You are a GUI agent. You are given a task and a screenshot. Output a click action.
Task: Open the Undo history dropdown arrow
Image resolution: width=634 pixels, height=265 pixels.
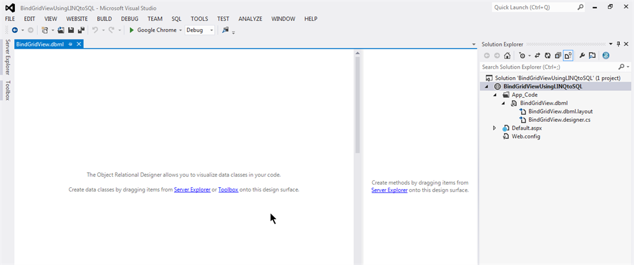point(103,30)
